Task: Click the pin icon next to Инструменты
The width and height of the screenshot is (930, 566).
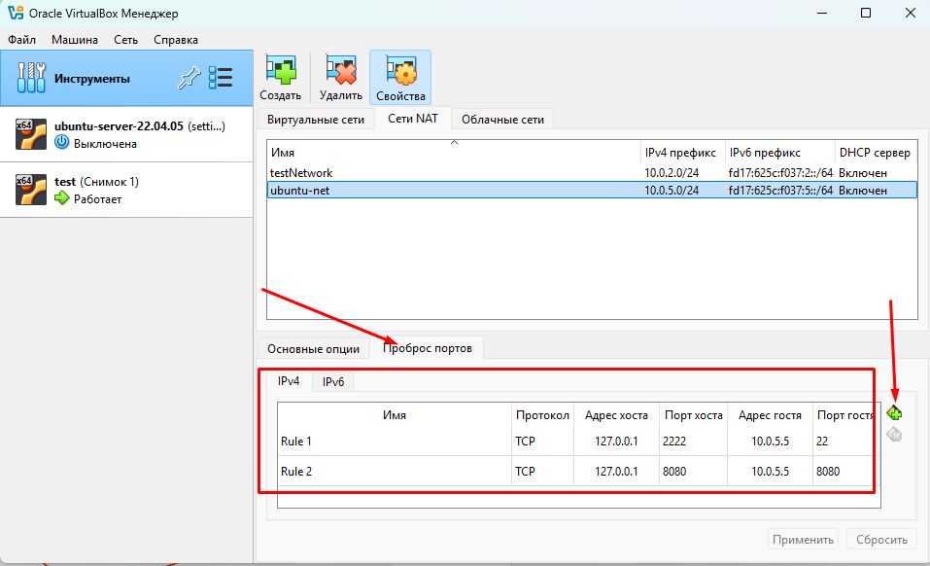Action: click(x=189, y=79)
